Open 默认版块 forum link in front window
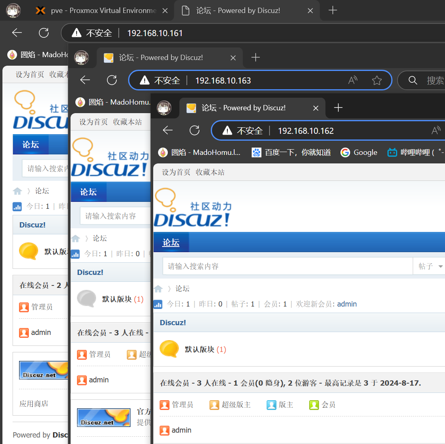Image resolution: width=445 pixels, height=444 pixels. [199, 349]
